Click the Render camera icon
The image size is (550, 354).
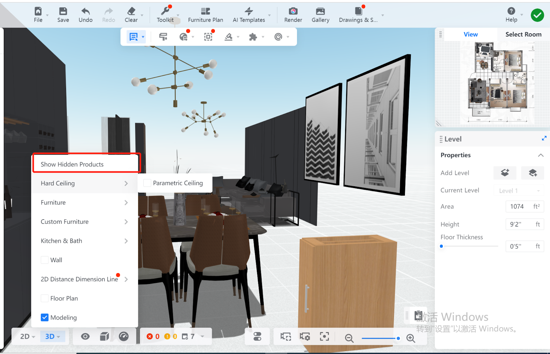(293, 11)
